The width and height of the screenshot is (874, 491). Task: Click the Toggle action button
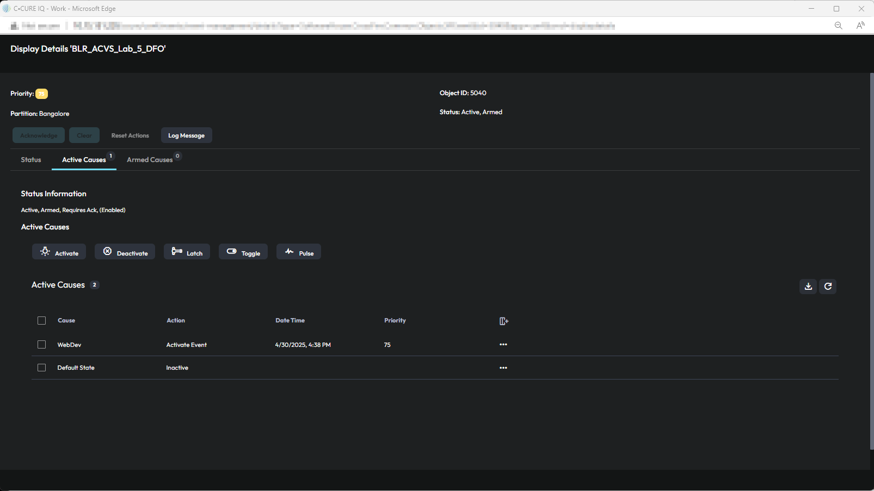(x=243, y=252)
